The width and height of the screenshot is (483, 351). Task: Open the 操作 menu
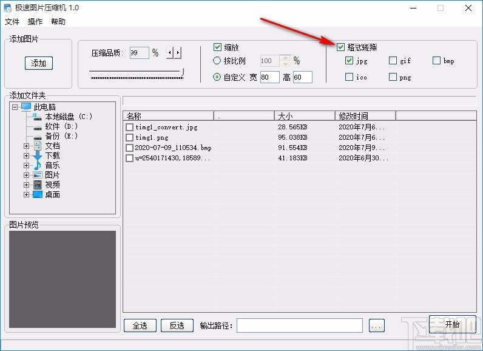click(x=35, y=22)
